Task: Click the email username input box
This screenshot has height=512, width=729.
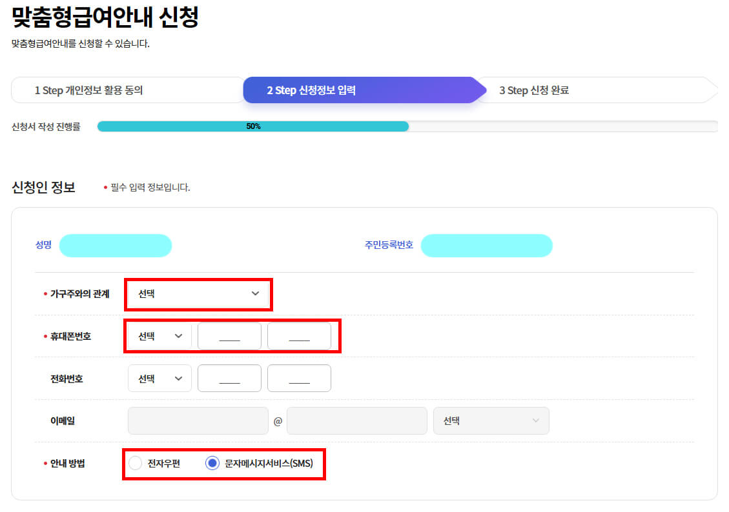Action: tap(198, 420)
